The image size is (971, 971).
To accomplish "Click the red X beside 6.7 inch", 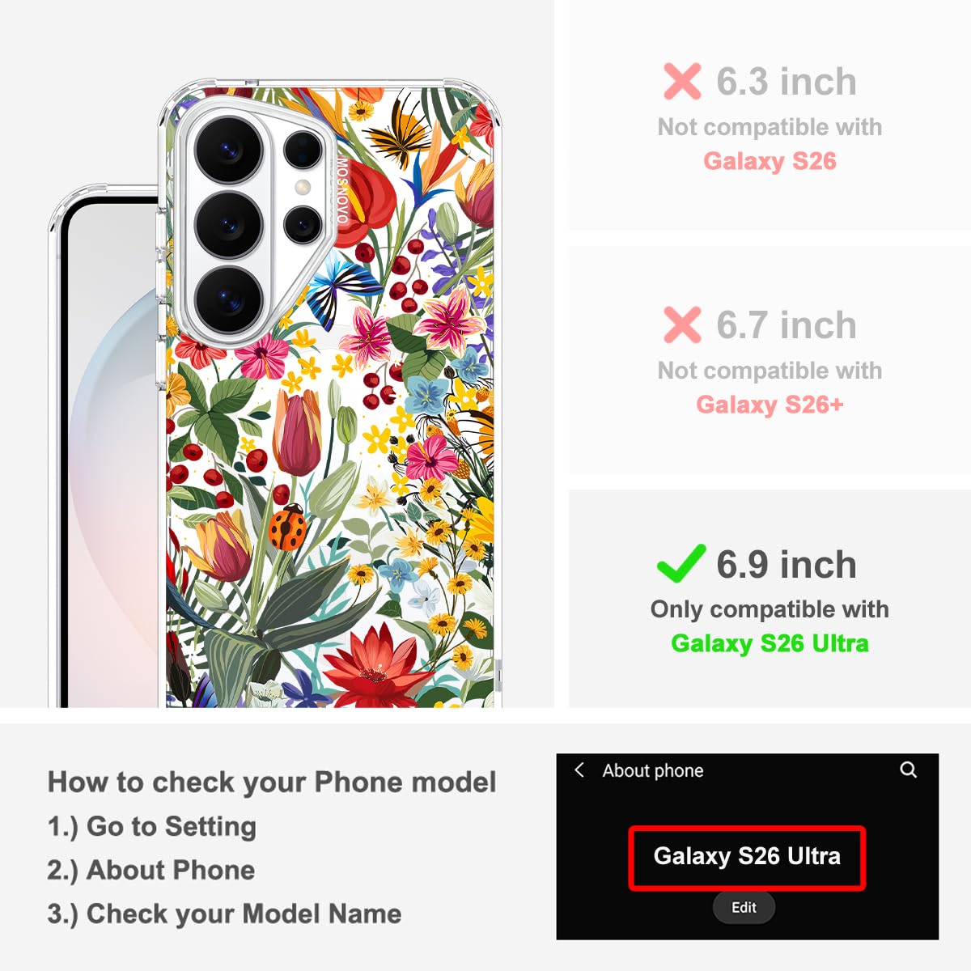I will click(x=682, y=325).
